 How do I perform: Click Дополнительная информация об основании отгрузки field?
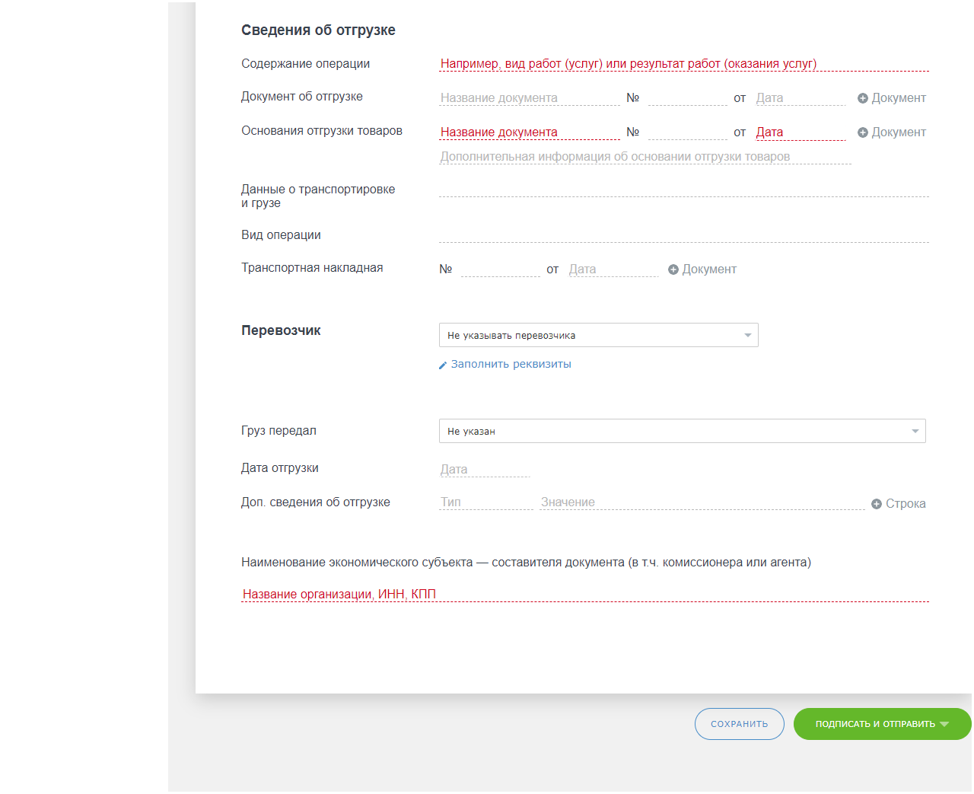tap(645, 157)
